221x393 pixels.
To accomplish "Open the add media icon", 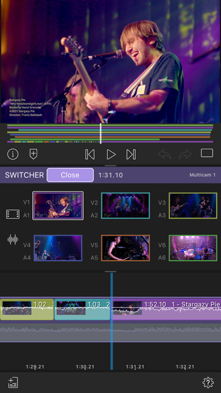I will tap(13, 383).
